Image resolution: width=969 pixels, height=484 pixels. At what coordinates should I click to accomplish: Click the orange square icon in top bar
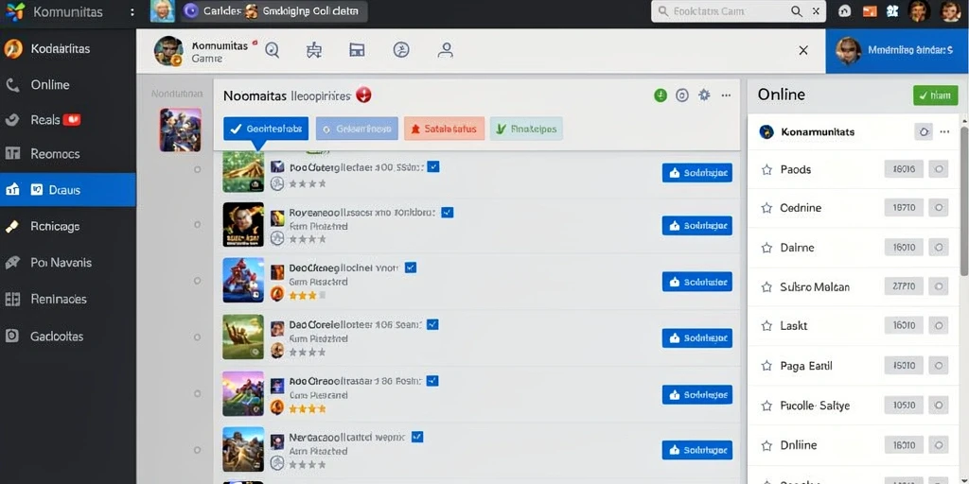(870, 11)
